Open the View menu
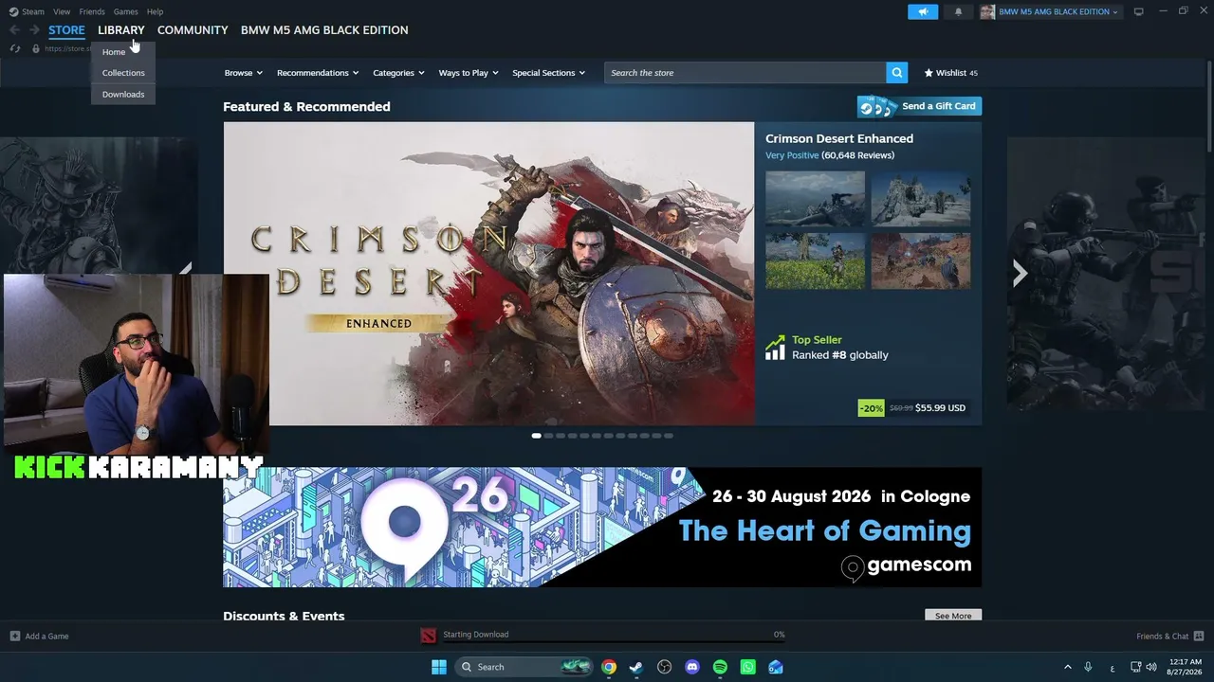The height and width of the screenshot is (682, 1214). [x=62, y=11]
